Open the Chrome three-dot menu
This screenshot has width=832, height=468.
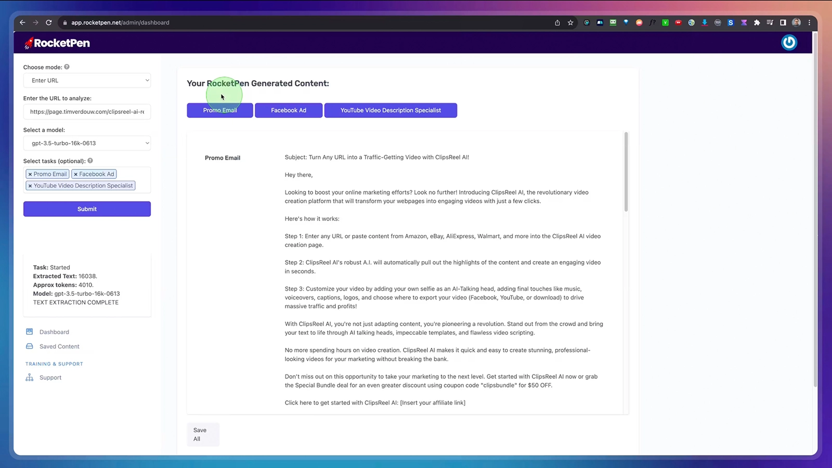click(x=809, y=22)
